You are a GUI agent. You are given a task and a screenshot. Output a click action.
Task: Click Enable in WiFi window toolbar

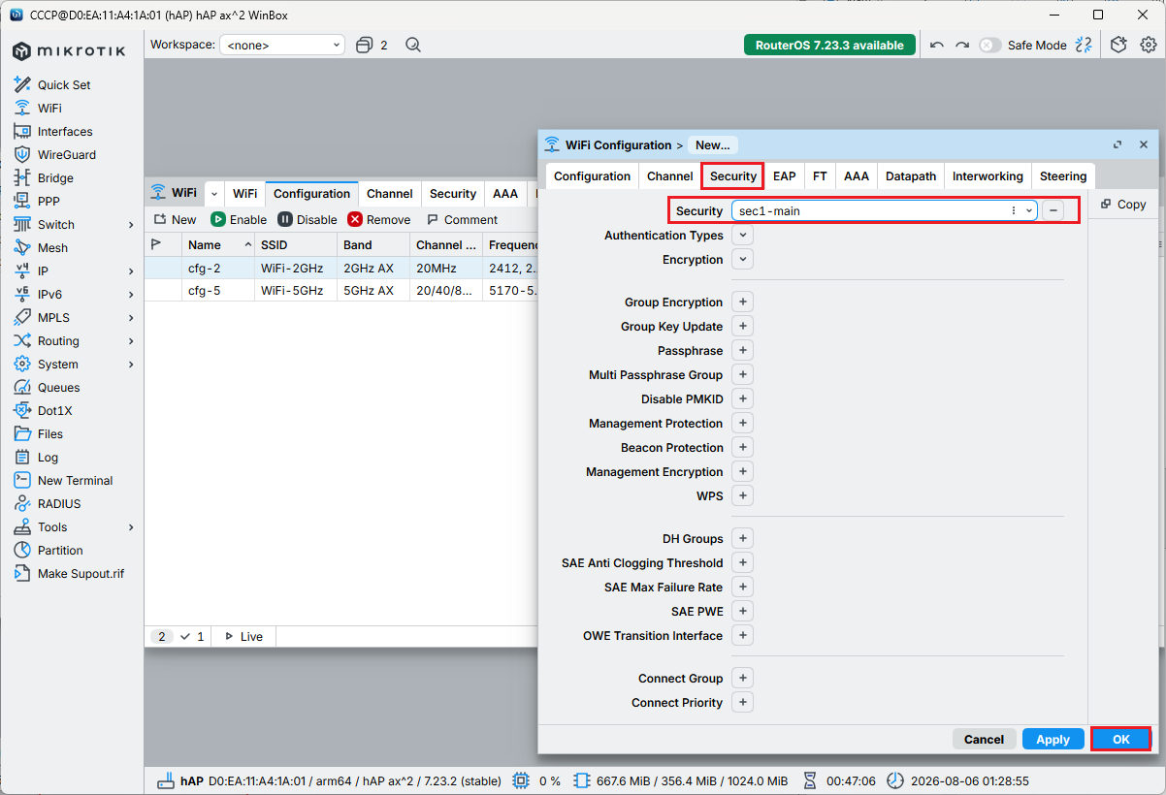[239, 220]
